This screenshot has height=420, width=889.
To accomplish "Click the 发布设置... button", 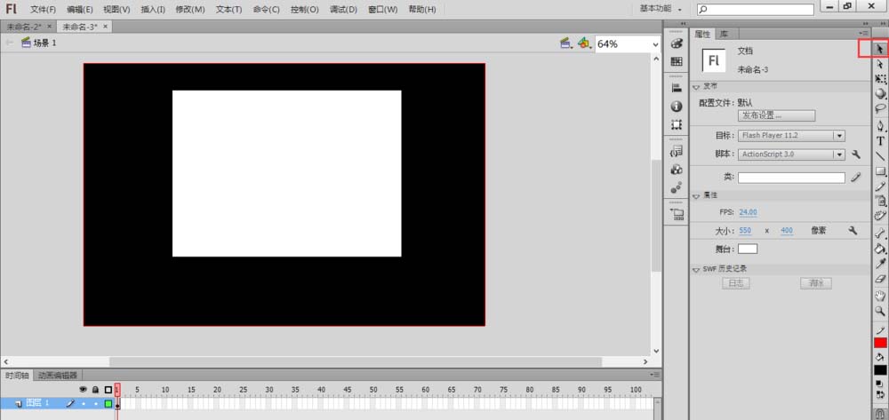I will (x=776, y=115).
